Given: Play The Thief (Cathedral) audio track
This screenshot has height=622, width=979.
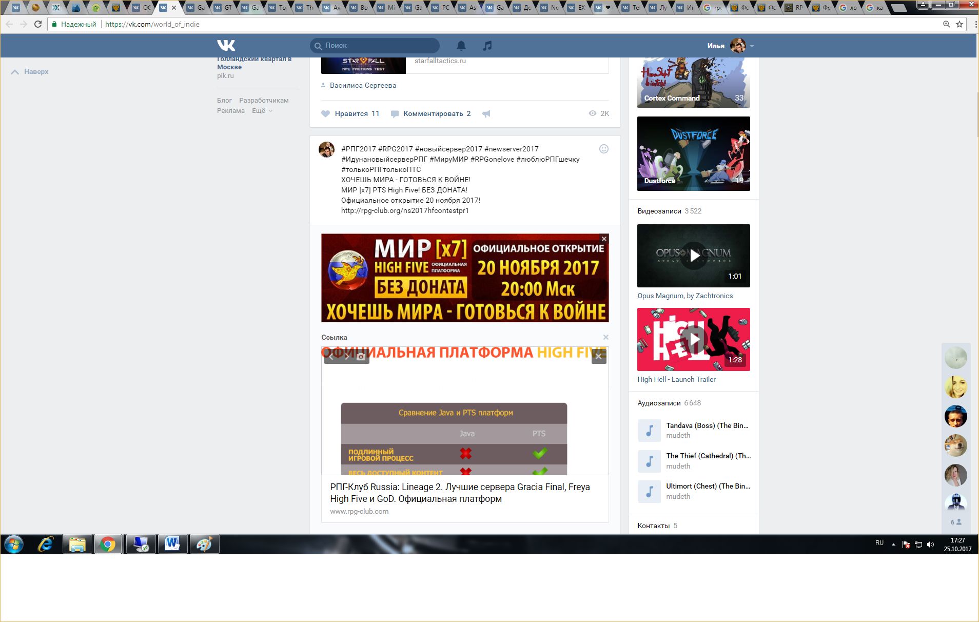Looking at the screenshot, I should 649,461.
